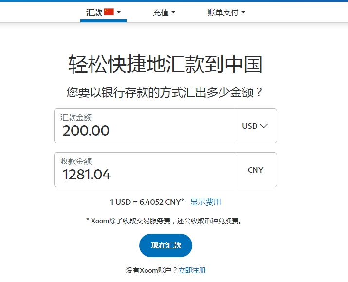Viewport: 348px width, 282px height.
Task: Switch to the 汇款 tab
Action: 94,13
